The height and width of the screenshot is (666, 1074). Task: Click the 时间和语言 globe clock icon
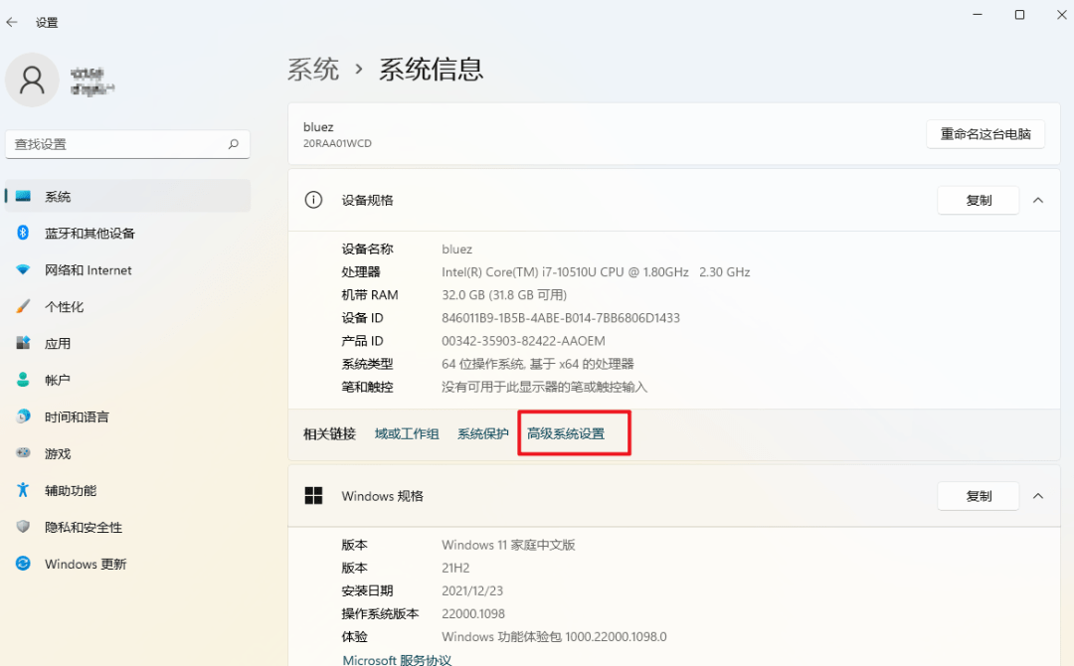click(23, 416)
